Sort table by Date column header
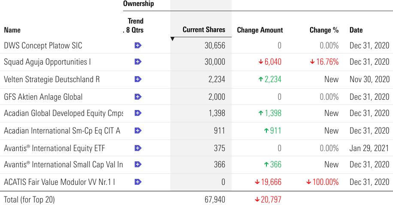Screen dimensions: 393x205 356,30
